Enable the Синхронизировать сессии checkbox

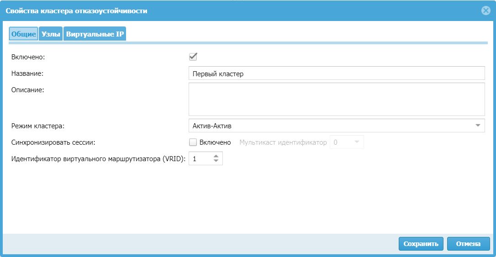[x=193, y=142]
